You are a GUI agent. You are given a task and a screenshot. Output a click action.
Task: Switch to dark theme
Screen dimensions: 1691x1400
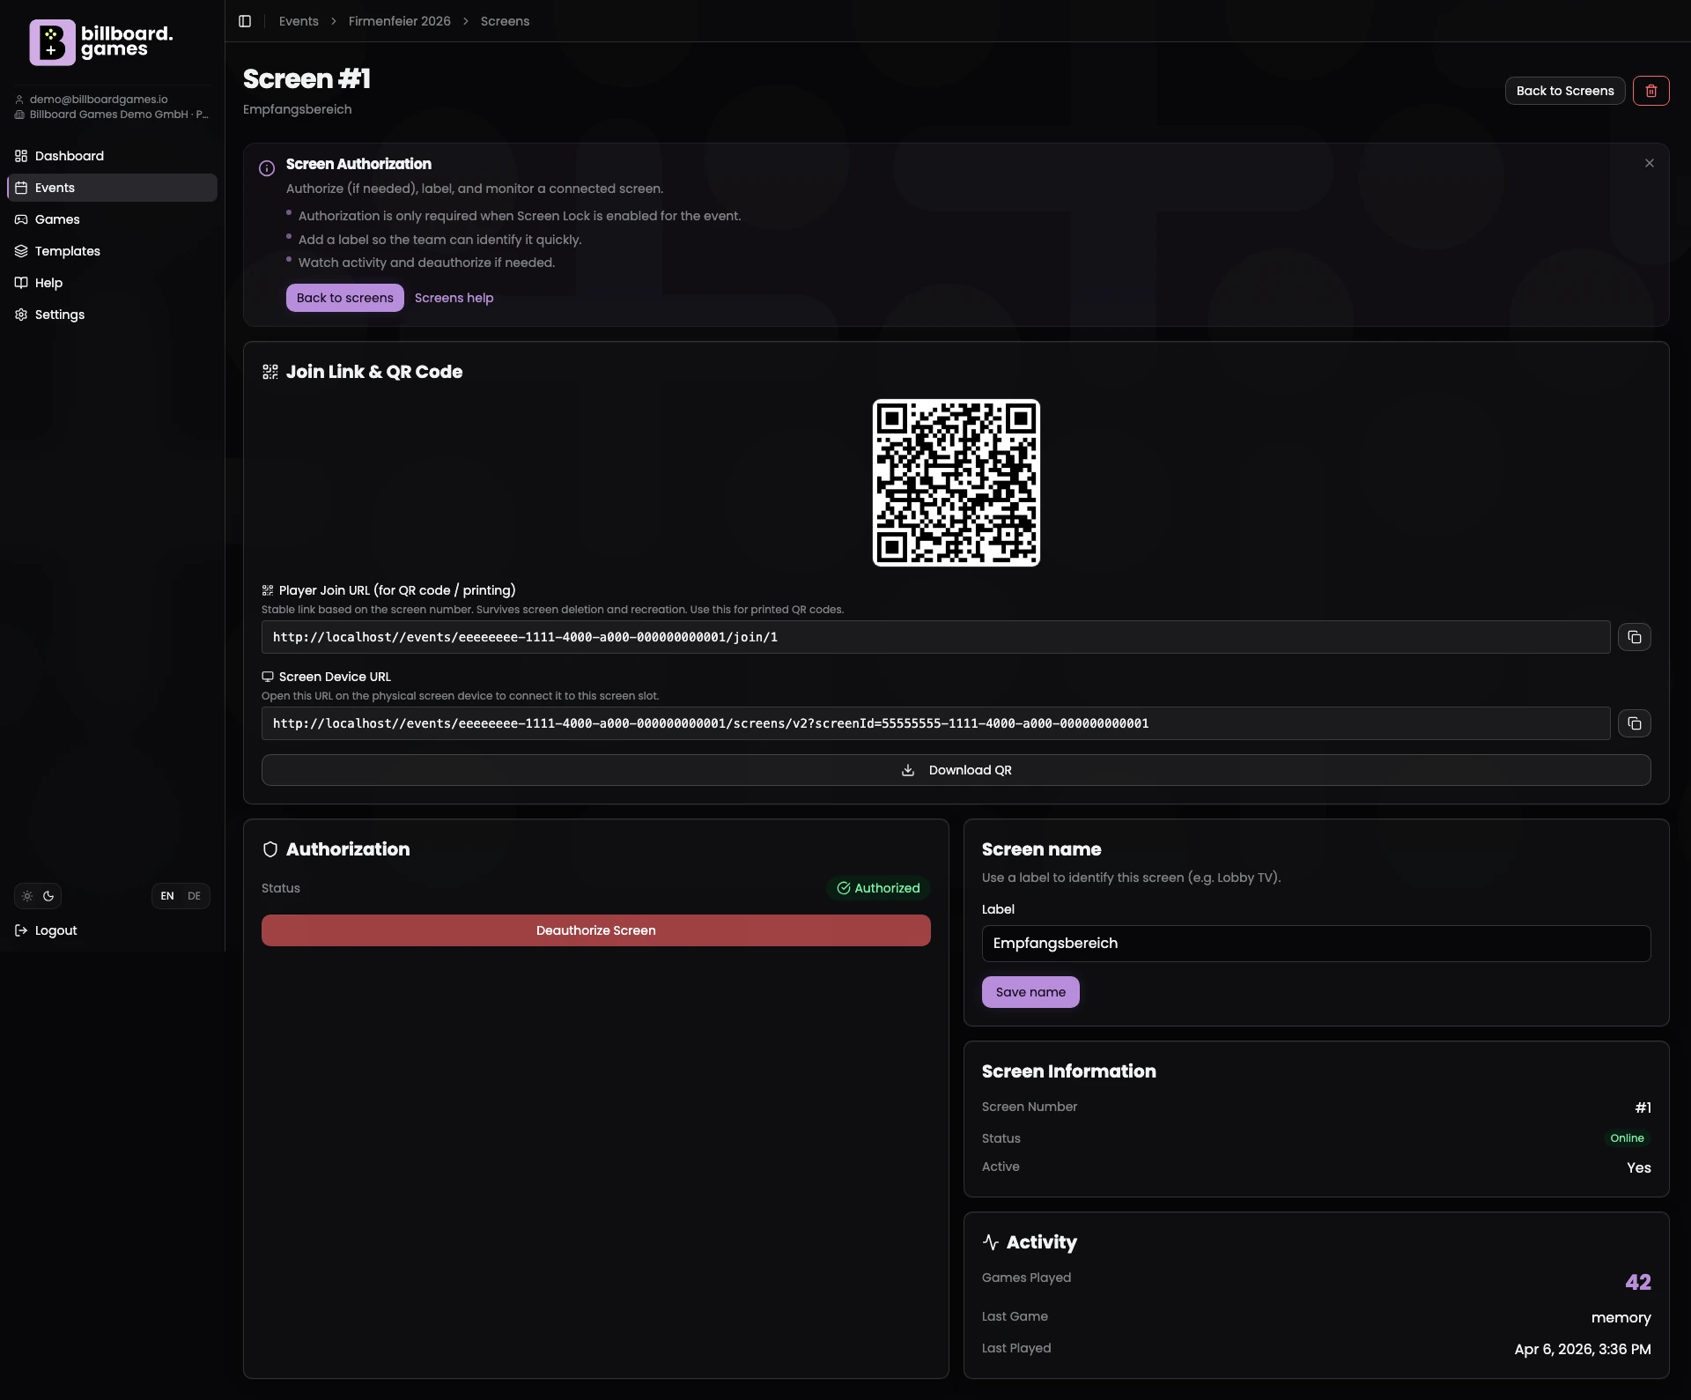click(48, 895)
